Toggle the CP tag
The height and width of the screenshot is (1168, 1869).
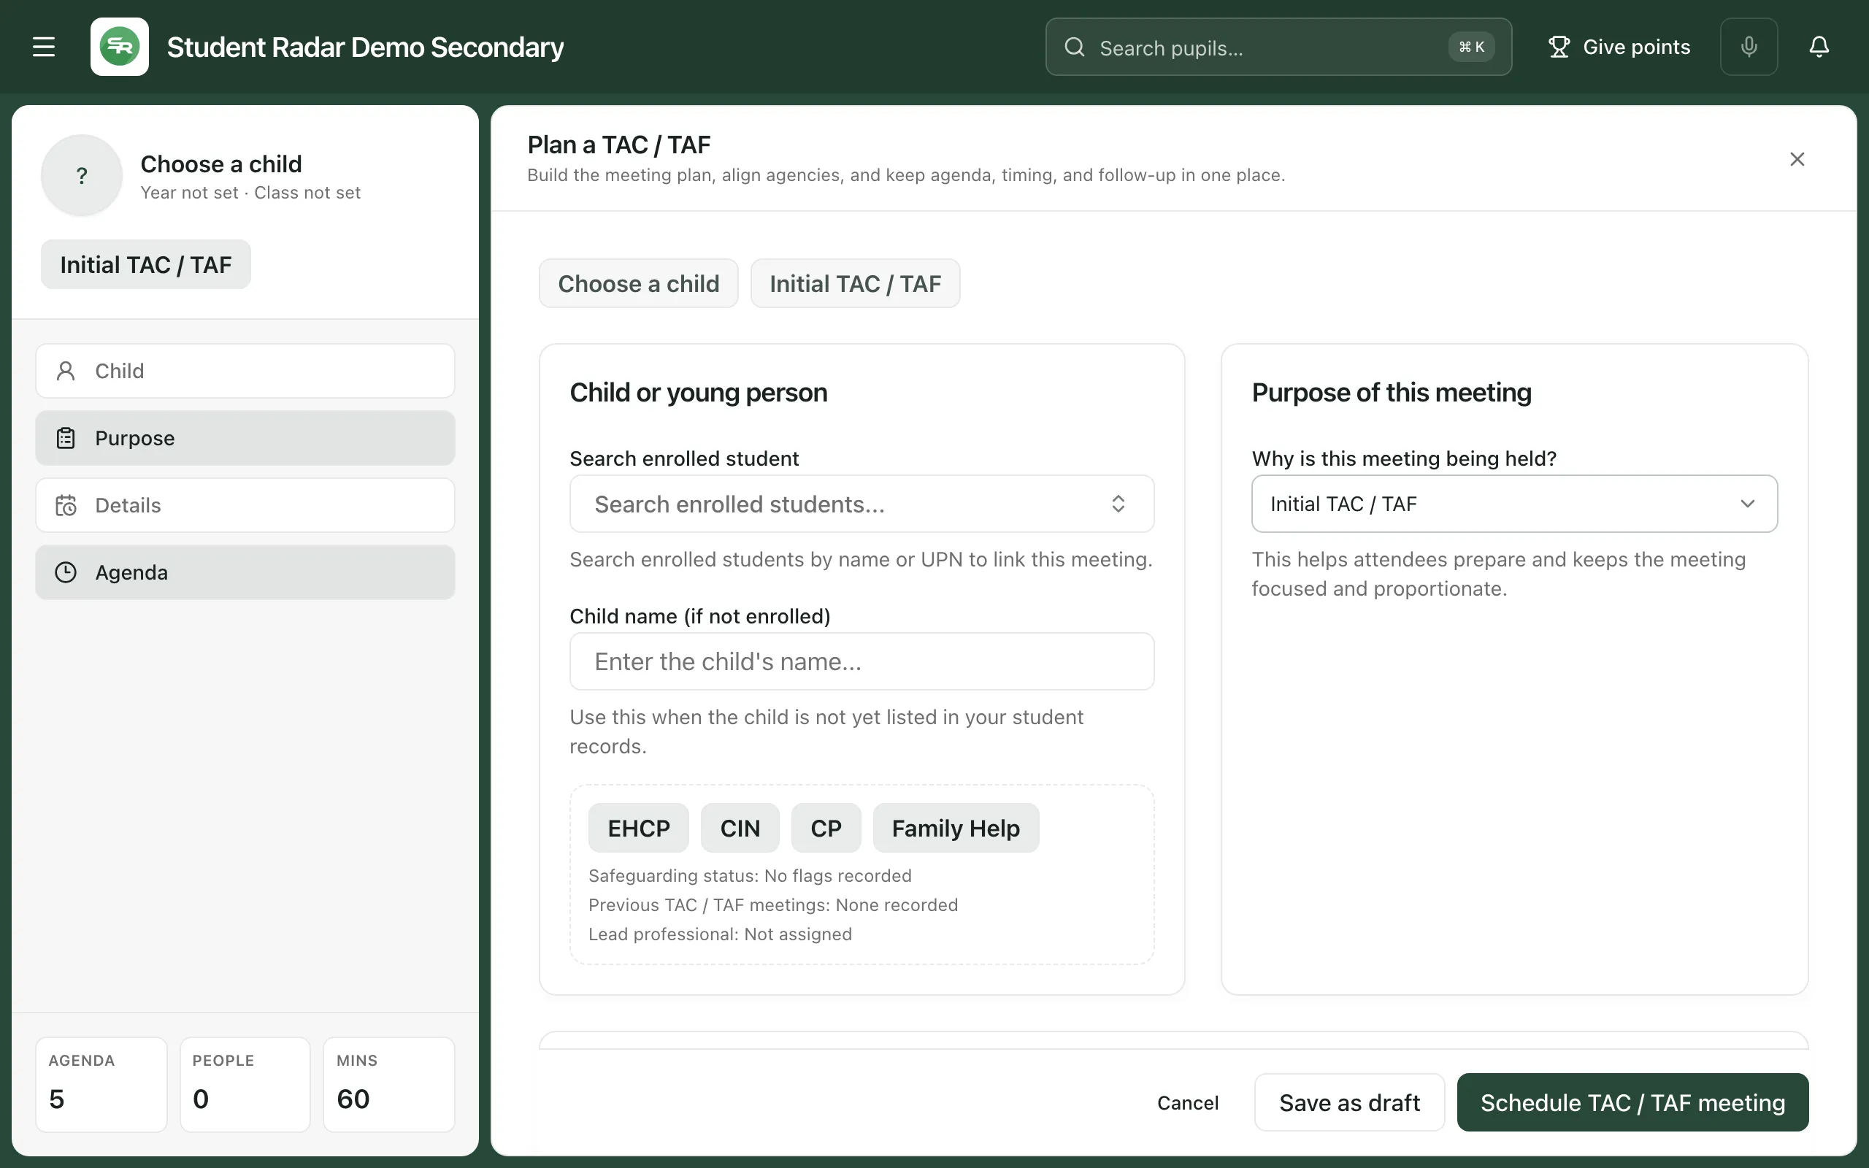(x=826, y=828)
